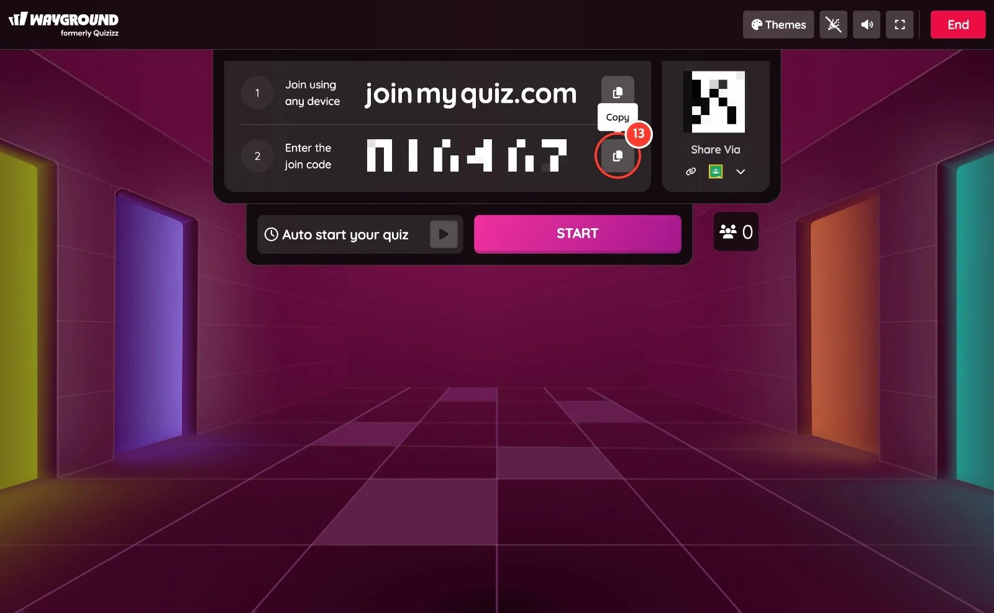
Task: Click the Wayground logo
Action: click(64, 25)
